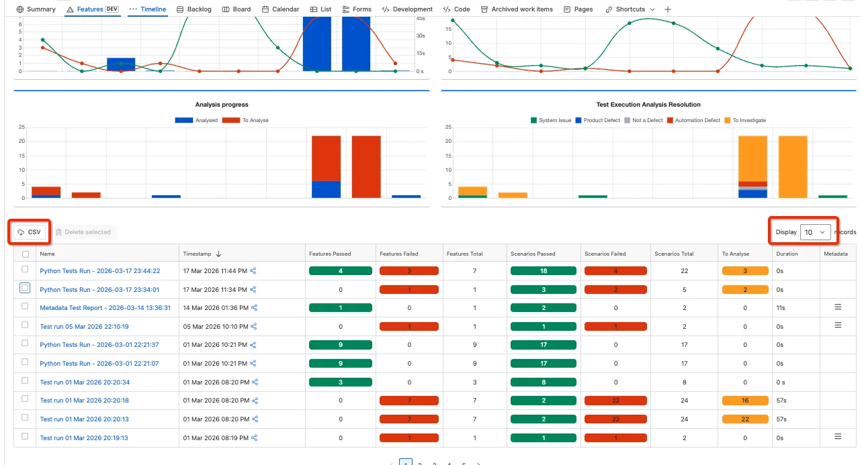Hide Product Defect legend in Resolution chart

598,120
